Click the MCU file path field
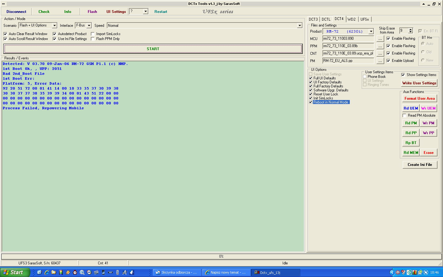443x277 pixels. click(x=348, y=38)
